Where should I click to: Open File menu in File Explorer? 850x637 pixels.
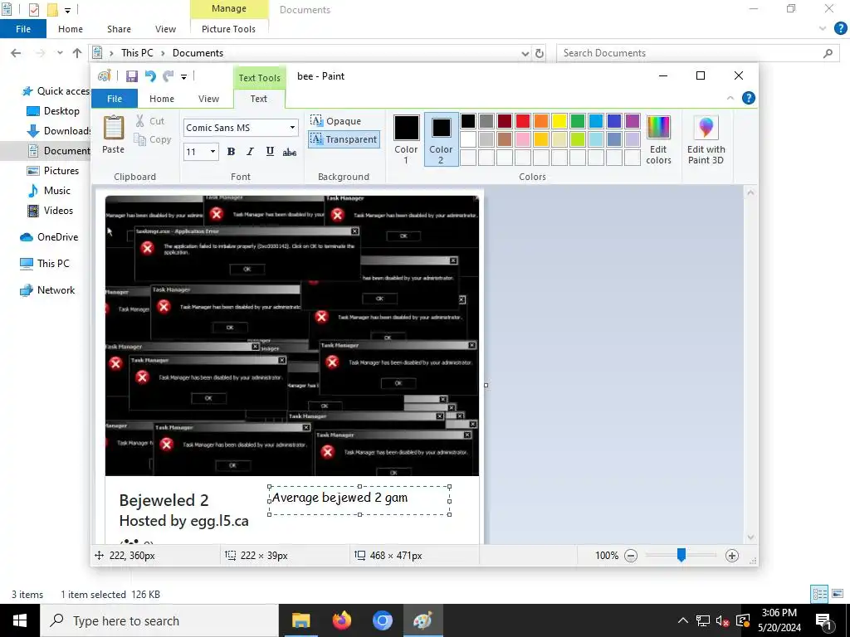coord(23,29)
